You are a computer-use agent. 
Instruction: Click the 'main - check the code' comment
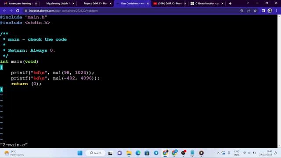(37, 39)
